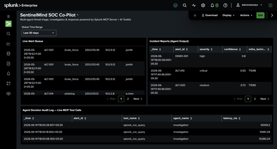Click audit timestamp 2026-06-14T18:00:08.355+05:30
The width and height of the screenshot is (277, 149).
point(43,139)
